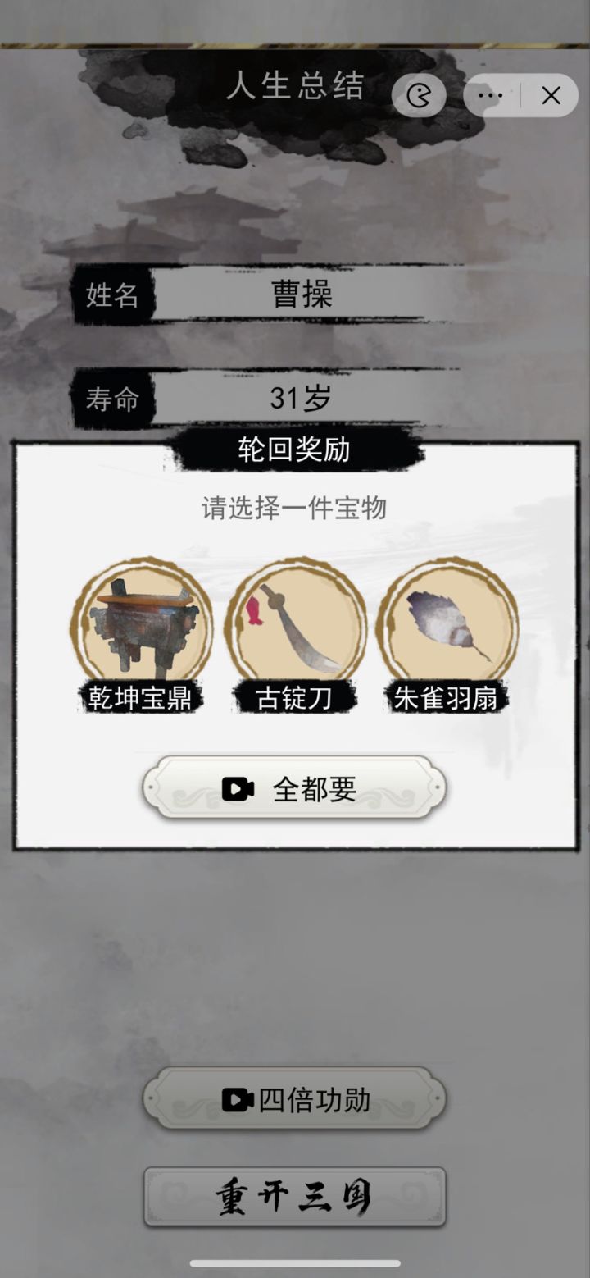Open the mini-program three-dots menu
Image resolution: width=590 pixels, height=1278 pixels.
pyautogui.click(x=490, y=96)
